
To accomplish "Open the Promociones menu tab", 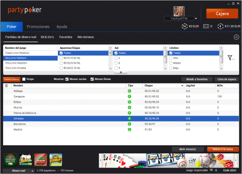I will (x=38, y=26).
